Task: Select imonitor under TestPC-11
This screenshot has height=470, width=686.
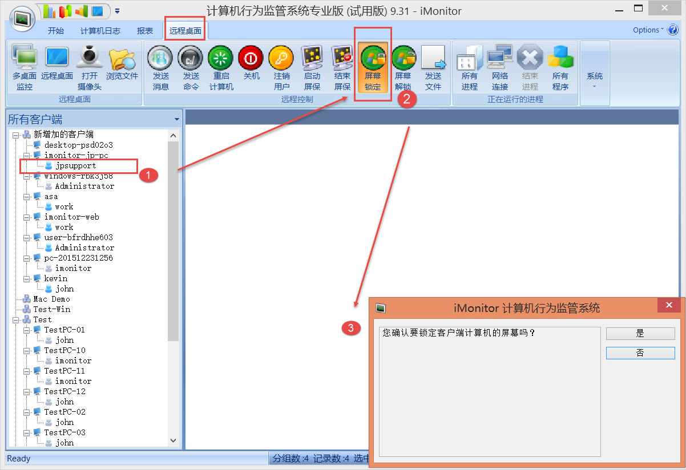Action: coord(73,381)
